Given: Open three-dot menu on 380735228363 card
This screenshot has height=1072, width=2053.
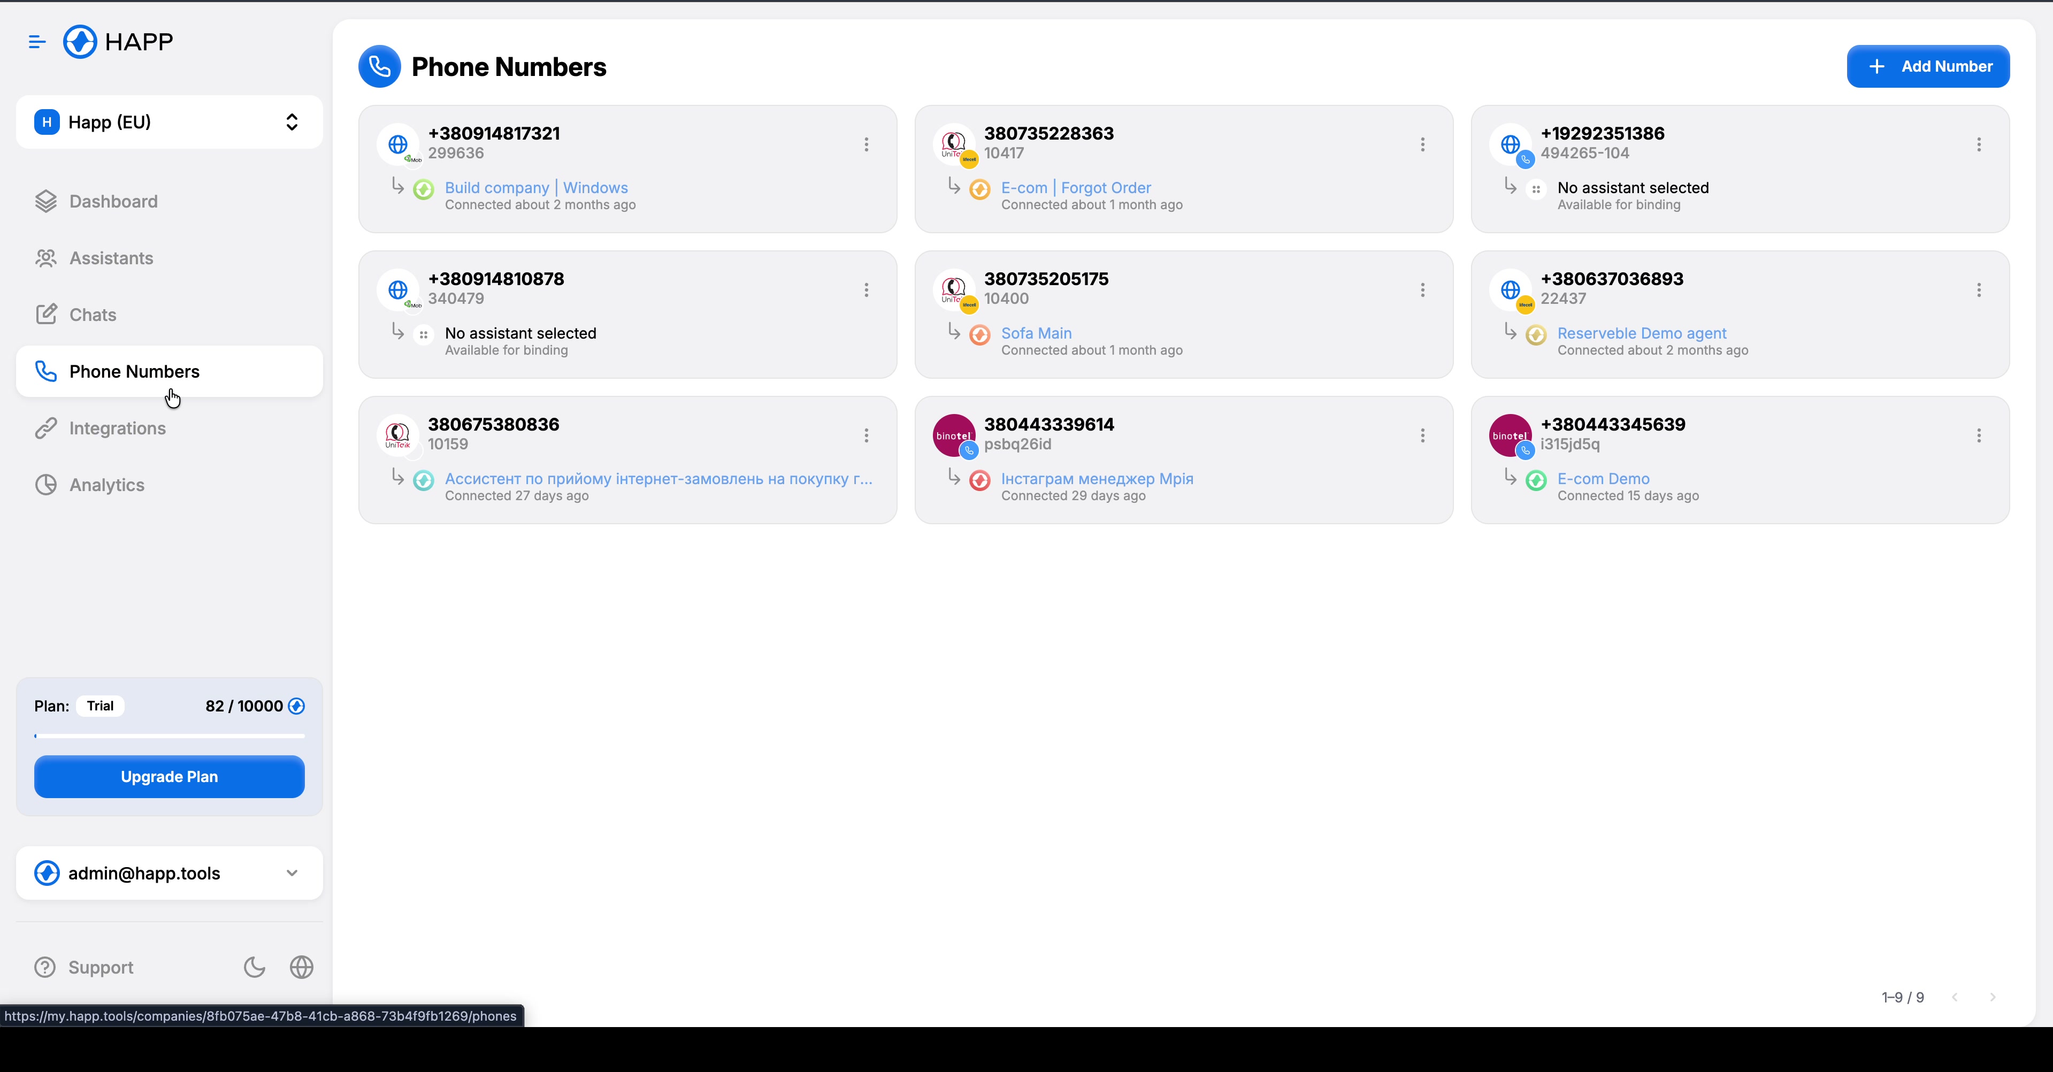Looking at the screenshot, I should pos(1422,144).
